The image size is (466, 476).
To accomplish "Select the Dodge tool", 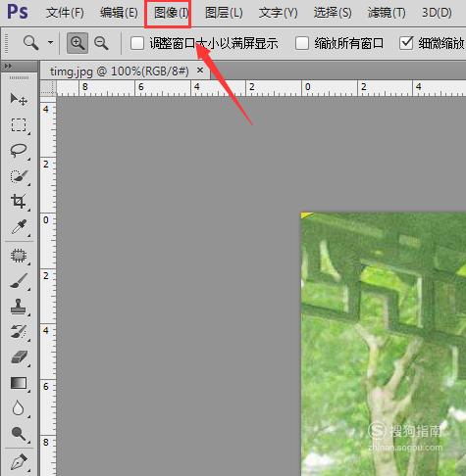I will pos(19,434).
